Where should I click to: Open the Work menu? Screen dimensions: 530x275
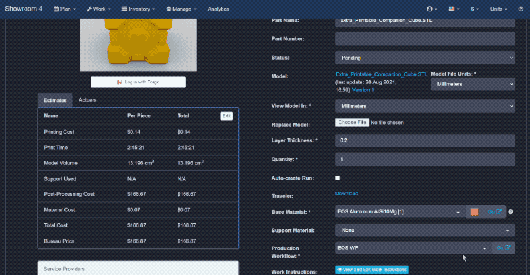[99, 9]
